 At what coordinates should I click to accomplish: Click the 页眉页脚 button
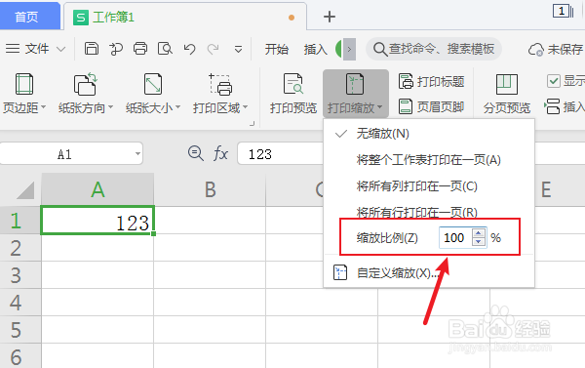[x=431, y=106]
